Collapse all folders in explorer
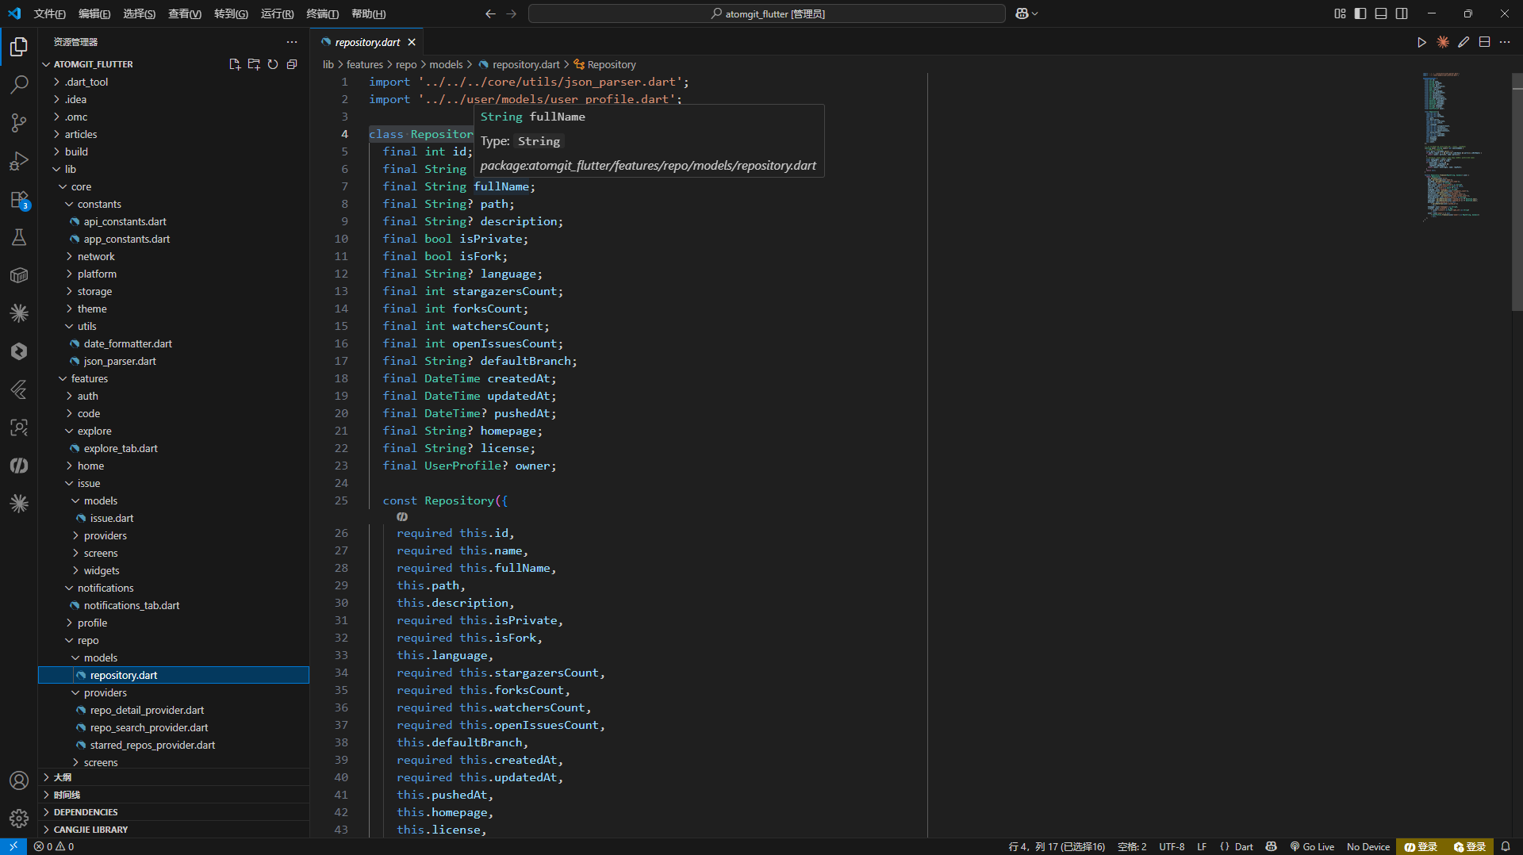The height and width of the screenshot is (855, 1523). [x=292, y=64]
